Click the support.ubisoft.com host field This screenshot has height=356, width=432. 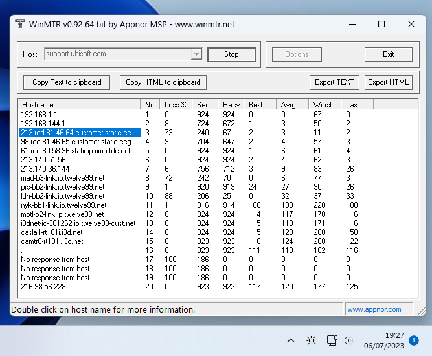117,54
